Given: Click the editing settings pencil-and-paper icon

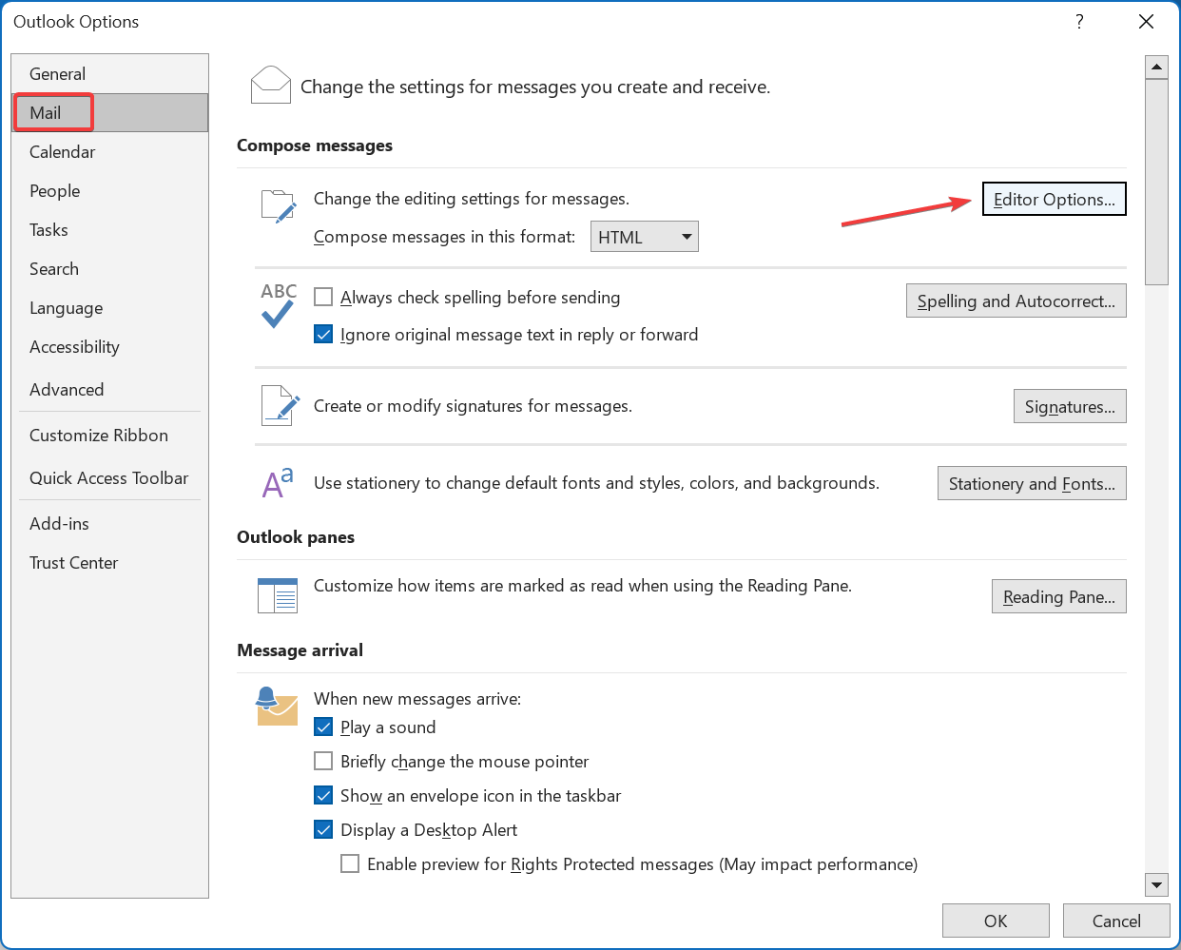Looking at the screenshot, I should (278, 205).
